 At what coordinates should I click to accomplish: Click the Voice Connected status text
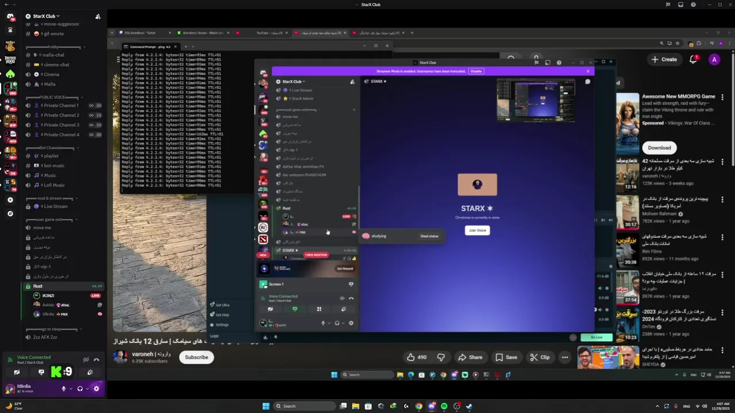pos(34,357)
